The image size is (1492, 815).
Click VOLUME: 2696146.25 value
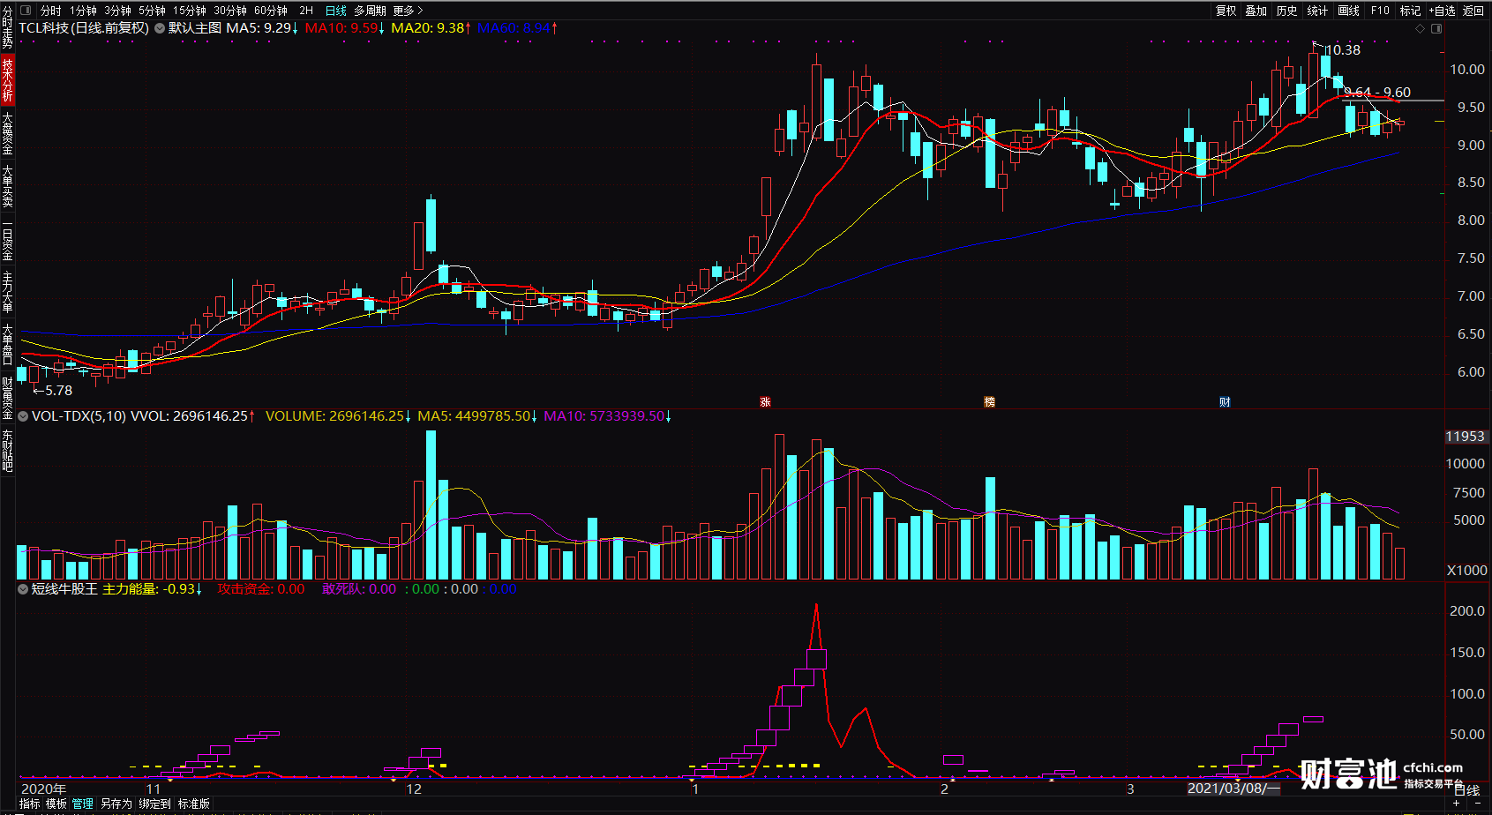pos(339,416)
